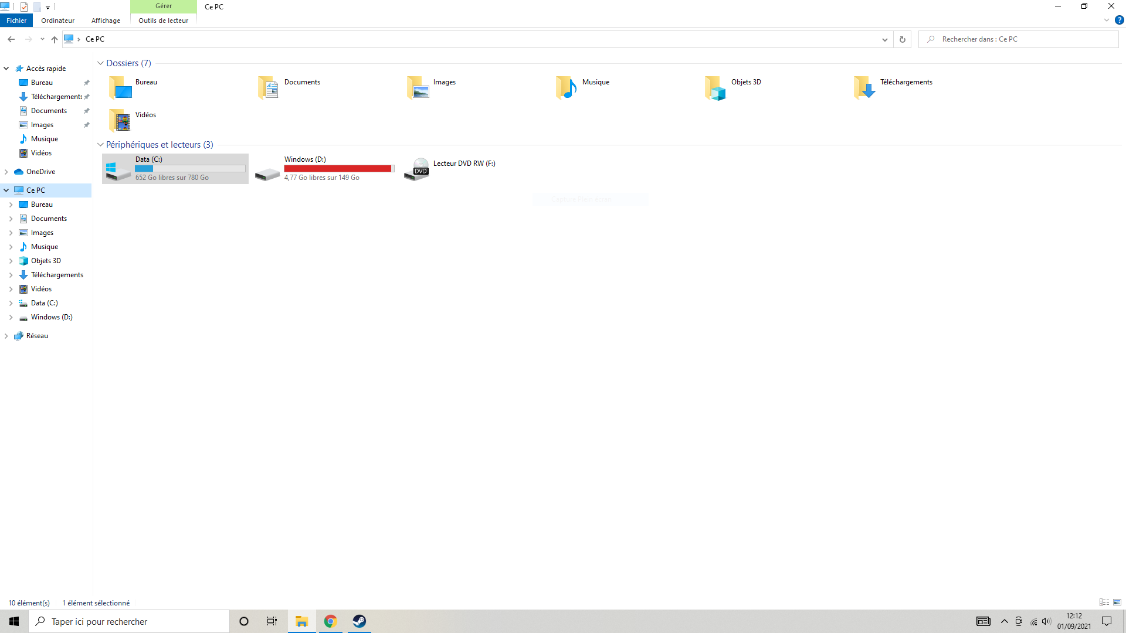This screenshot has height=633, width=1126.
Task: Click the Windows (D:) red capacity bar
Action: (x=338, y=169)
